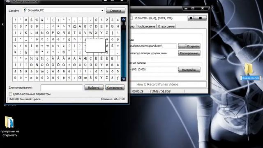The height and width of the screenshot is (148, 263).
Task: Select the × multiplication sign cell
Action: (x=69, y=65)
